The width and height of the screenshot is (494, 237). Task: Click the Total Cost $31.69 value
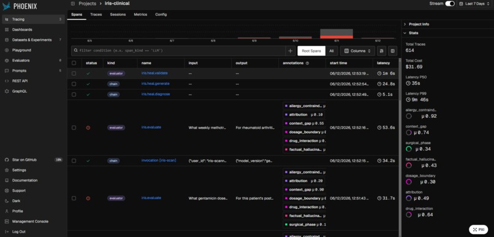414,67
